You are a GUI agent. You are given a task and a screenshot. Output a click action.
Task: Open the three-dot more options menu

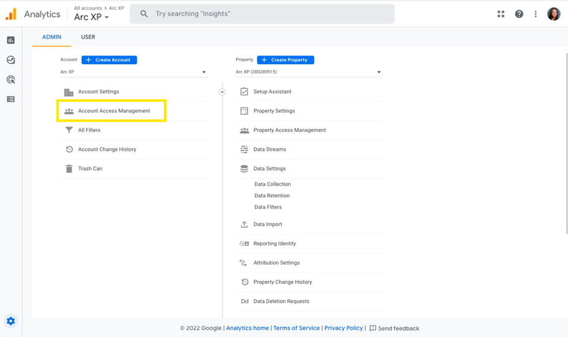tap(536, 14)
